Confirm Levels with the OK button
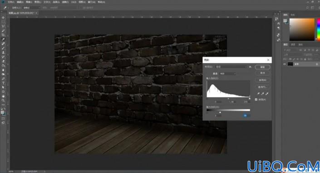 click(x=262, y=67)
